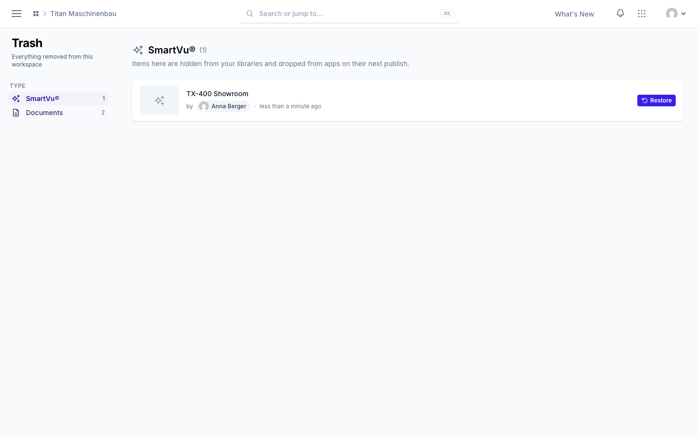Open the hamburger navigation menu
The height and width of the screenshot is (437, 699).
pyautogui.click(x=17, y=14)
